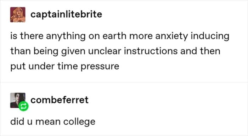Click the green reblog badge icon
The height and width of the screenshot is (136, 248).
pyautogui.click(x=24, y=106)
